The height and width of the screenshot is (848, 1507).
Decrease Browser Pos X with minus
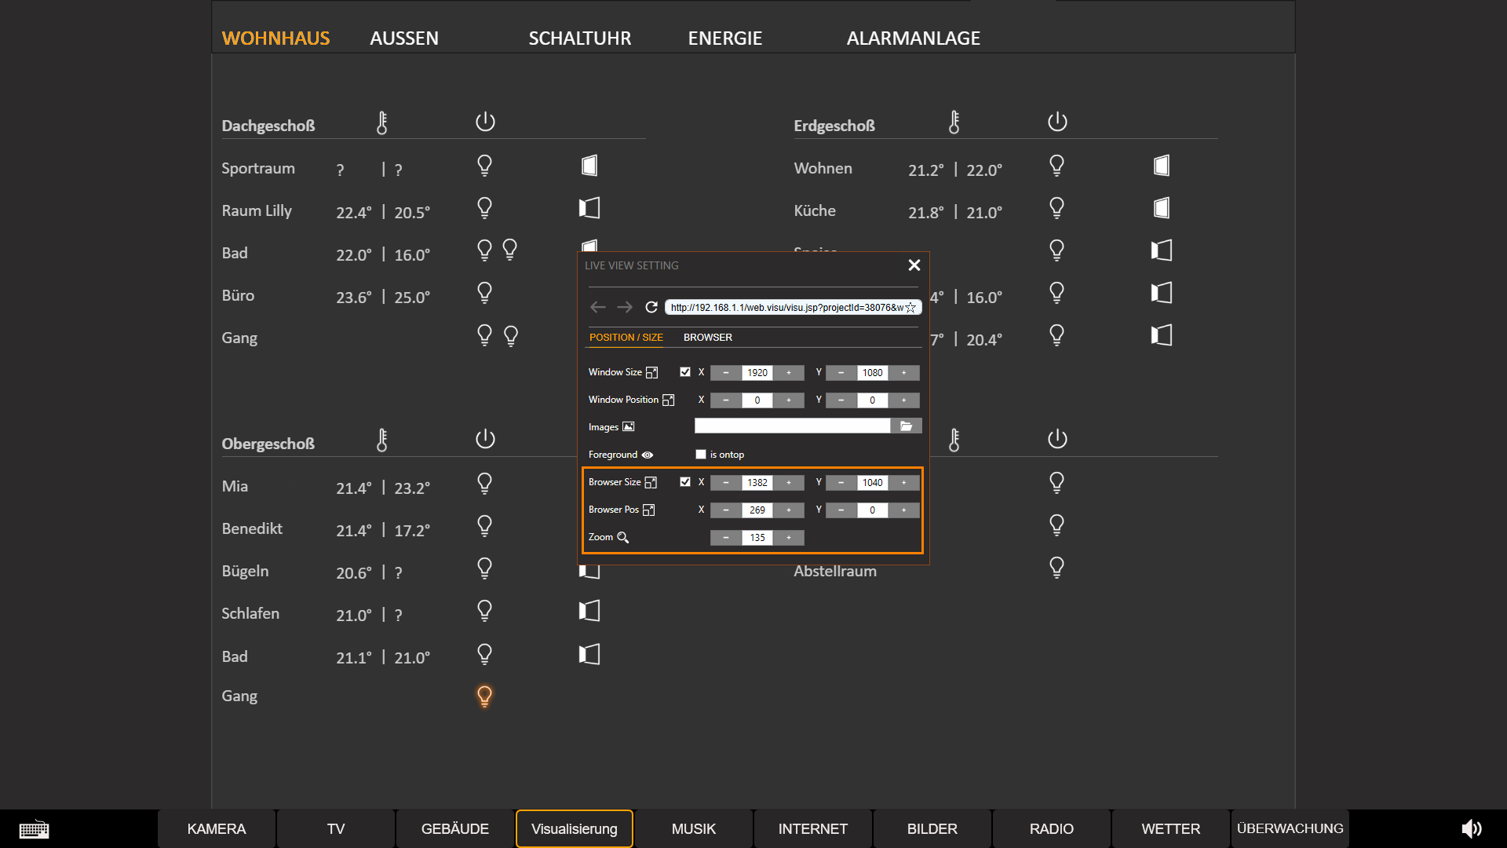726,510
